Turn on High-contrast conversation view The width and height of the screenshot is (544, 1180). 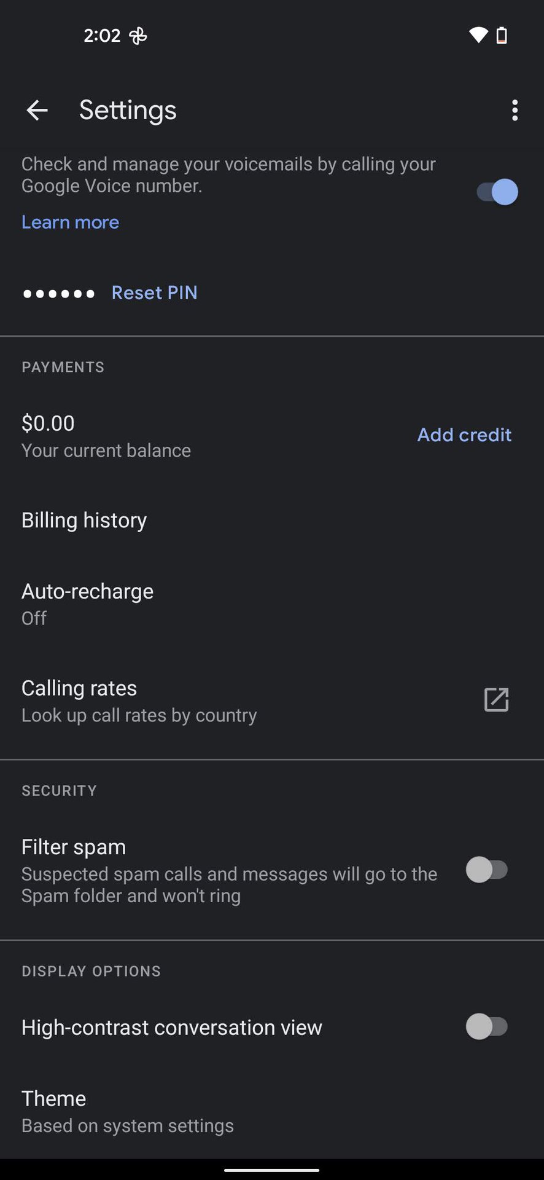click(487, 1026)
